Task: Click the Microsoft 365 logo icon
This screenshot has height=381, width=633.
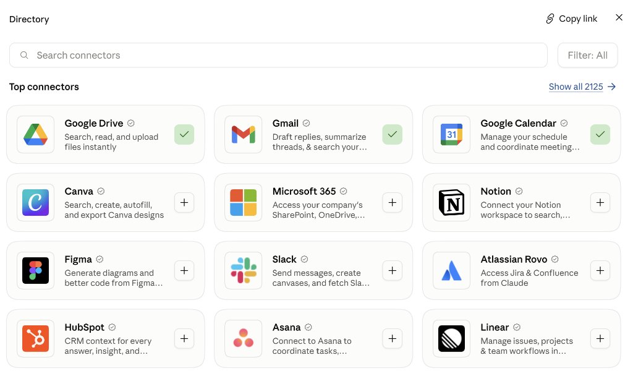Action: coord(244,202)
